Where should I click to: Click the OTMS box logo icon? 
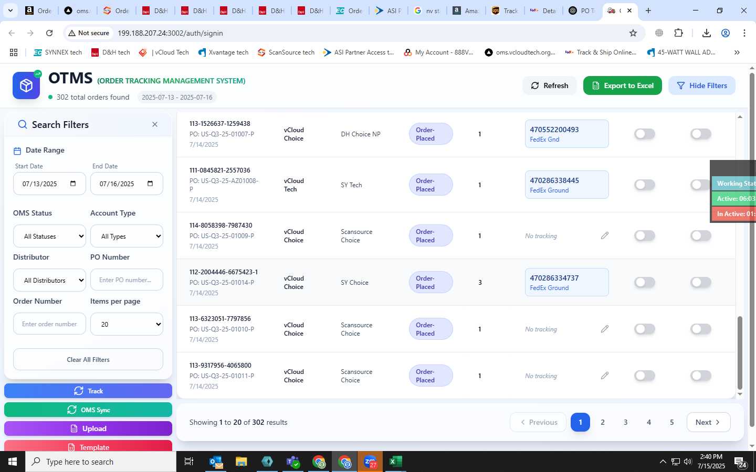point(26,85)
